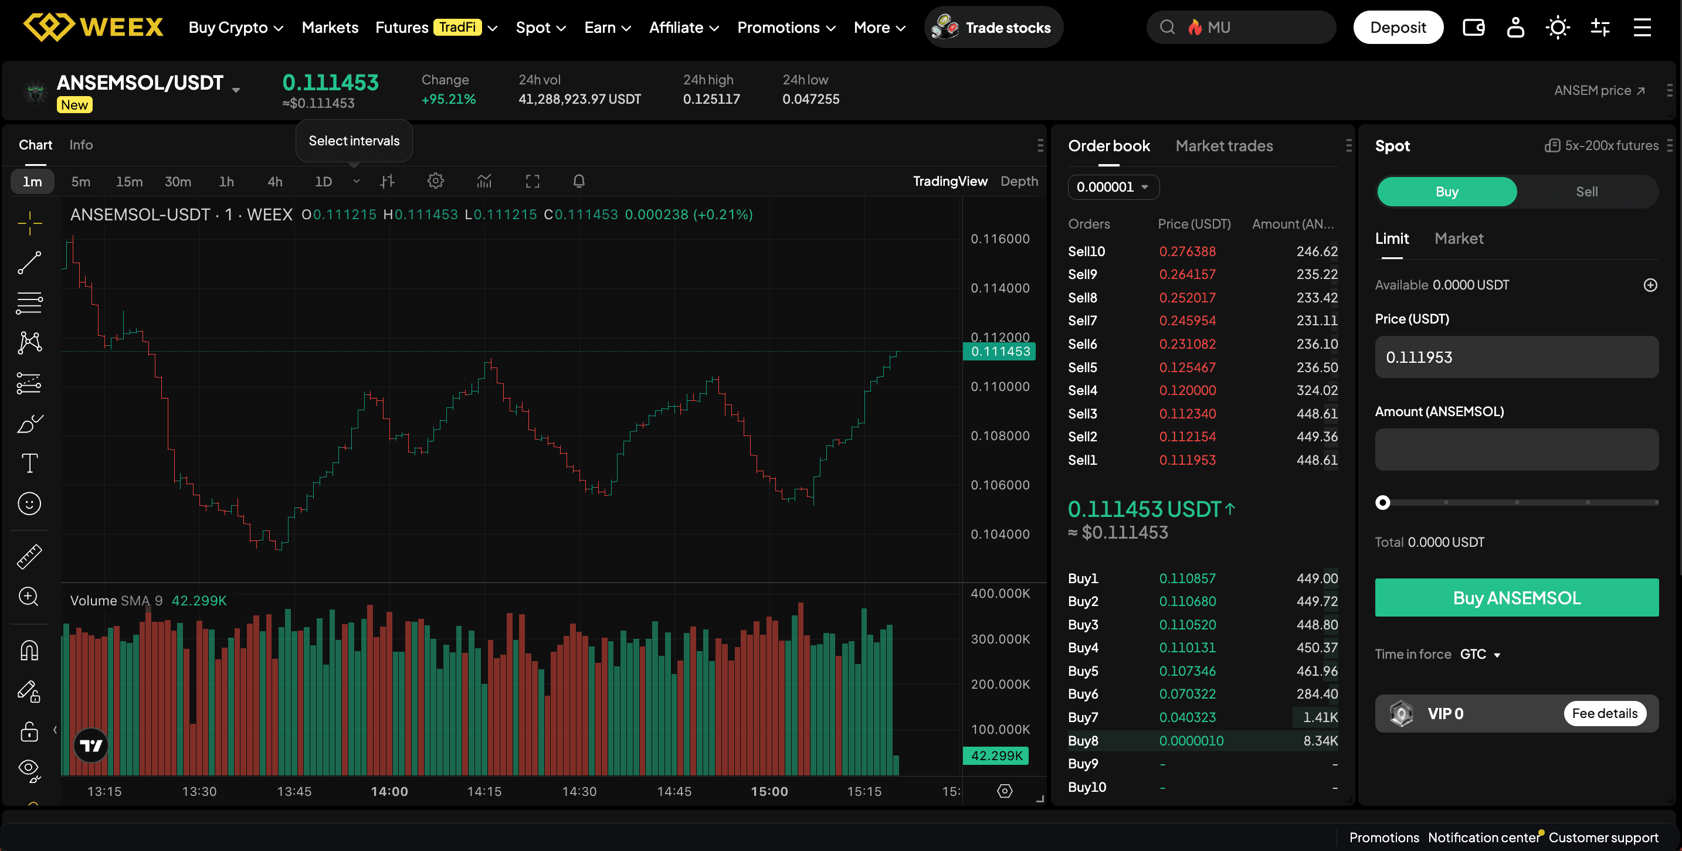The image size is (1682, 851).
Task: Open Time in force GTC dropdown
Action: 1480,655
